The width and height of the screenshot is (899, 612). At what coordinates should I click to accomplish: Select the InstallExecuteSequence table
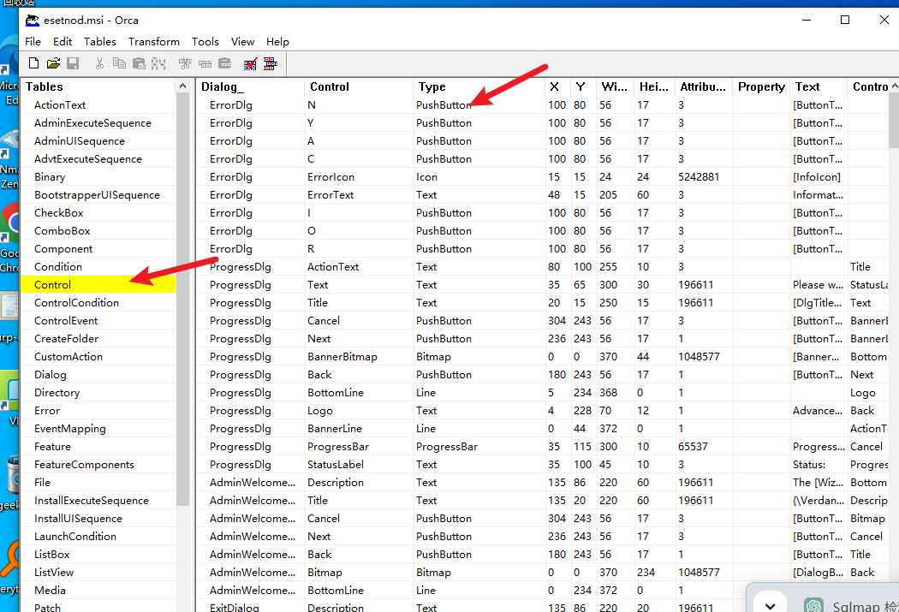pyautogui.click(x=91, y=500)
